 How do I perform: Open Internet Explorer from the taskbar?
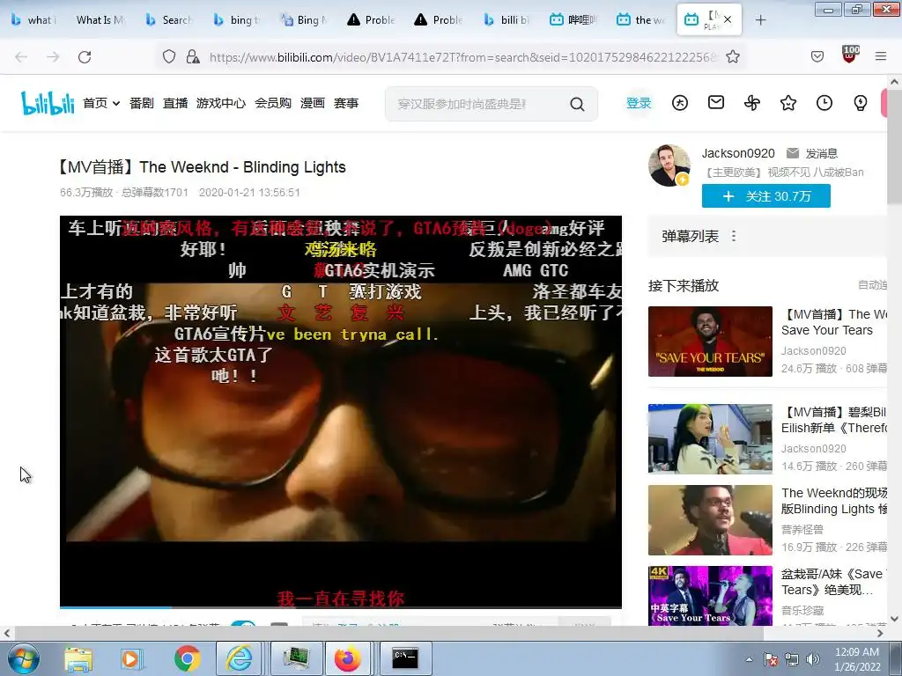238,658
